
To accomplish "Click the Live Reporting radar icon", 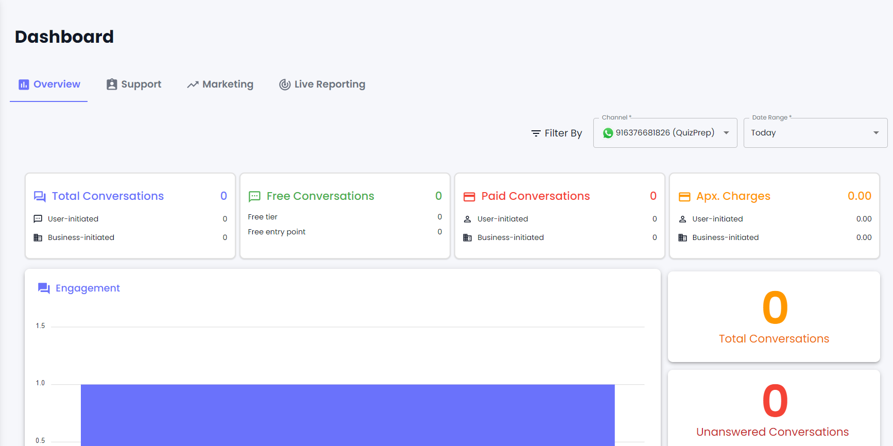I will pyautogui.click(x=285, y=84).
